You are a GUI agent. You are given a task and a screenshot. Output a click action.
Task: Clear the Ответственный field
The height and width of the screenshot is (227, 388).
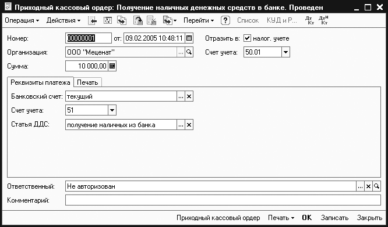368,186
